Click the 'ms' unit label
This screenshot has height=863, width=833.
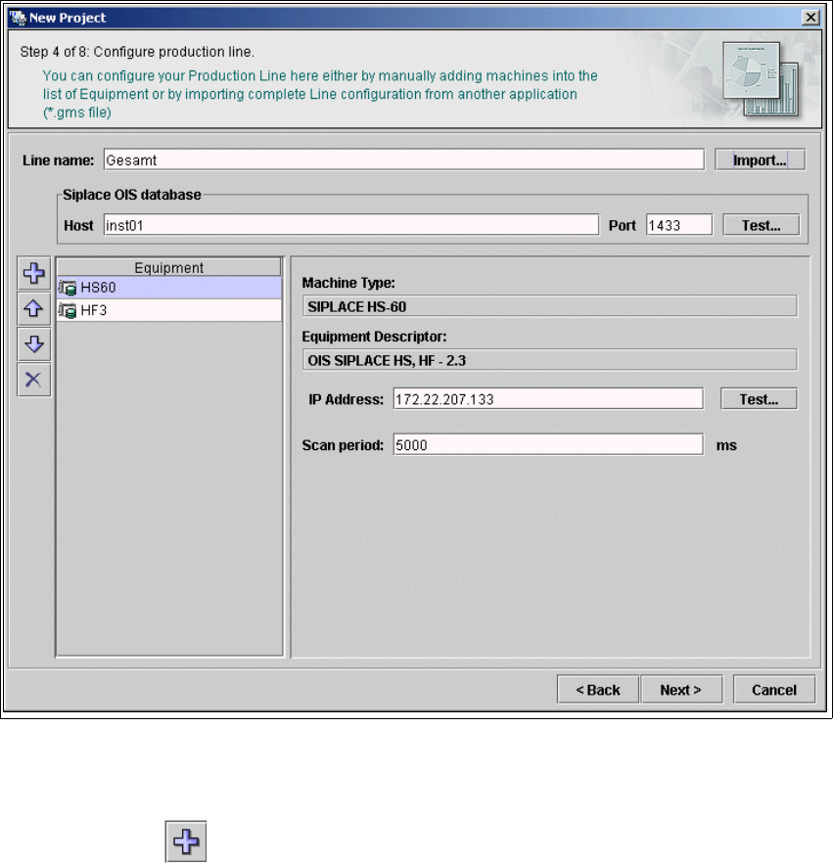click(726, 445)
